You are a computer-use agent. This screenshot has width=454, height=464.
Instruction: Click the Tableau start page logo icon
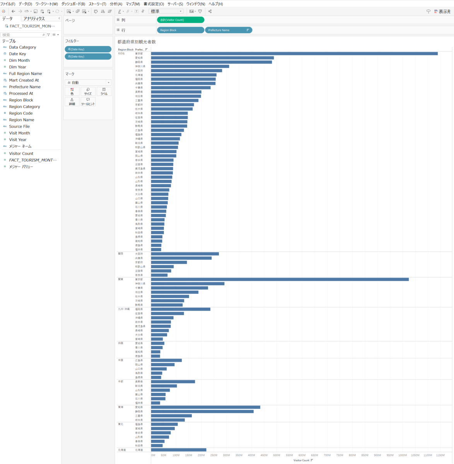pos(3,11)
